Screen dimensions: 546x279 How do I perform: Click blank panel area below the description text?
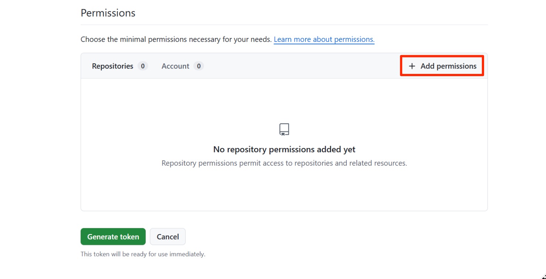[284, 190]
